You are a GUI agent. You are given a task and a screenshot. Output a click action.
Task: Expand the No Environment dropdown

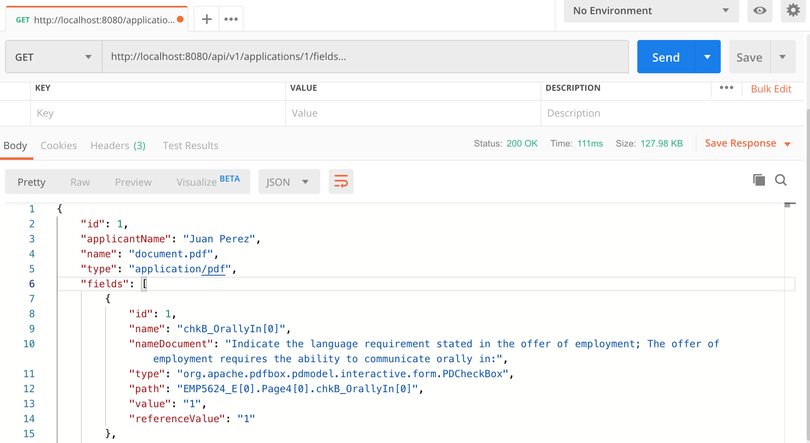pyautogui.click(x=651, y=11)
